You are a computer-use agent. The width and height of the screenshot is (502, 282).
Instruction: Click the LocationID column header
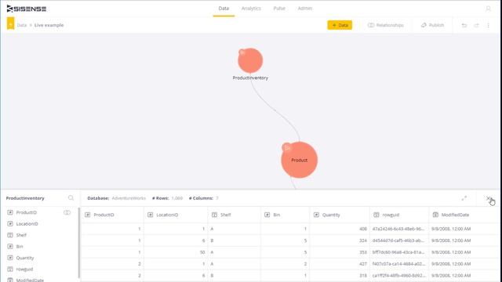tap(176, 215)
